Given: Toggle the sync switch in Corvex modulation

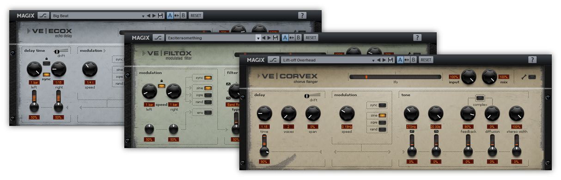Looking at the screenshot, I should (382, 105).
